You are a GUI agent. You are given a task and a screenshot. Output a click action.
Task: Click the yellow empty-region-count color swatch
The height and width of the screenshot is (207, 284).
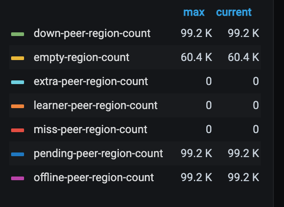click(18, 58)
